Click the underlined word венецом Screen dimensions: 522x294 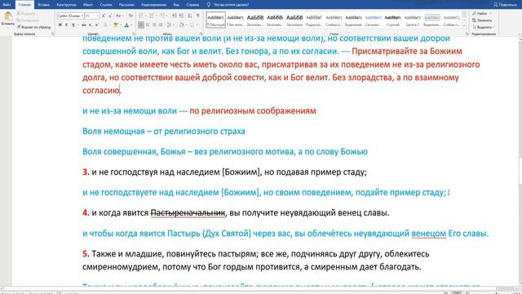pos(428,234)
